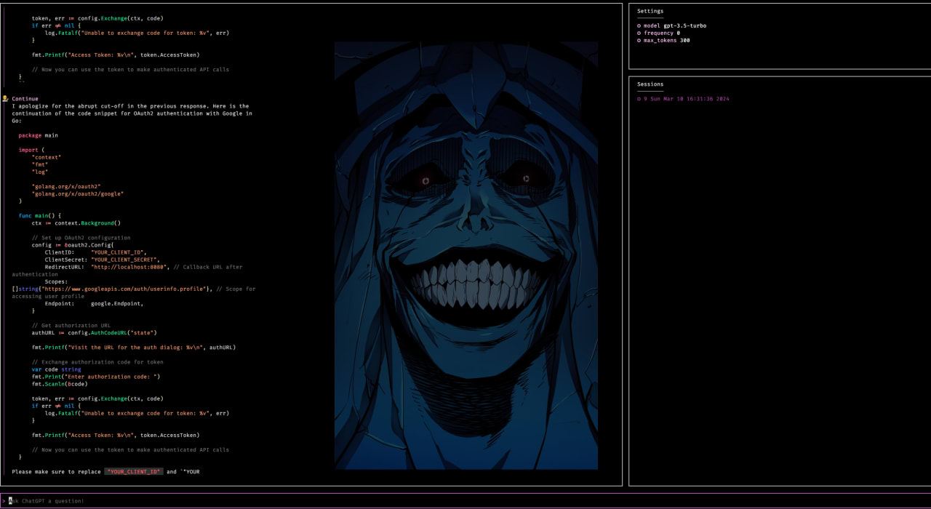Click the bullet circle before 'frequency'

[x=639, y=33]
